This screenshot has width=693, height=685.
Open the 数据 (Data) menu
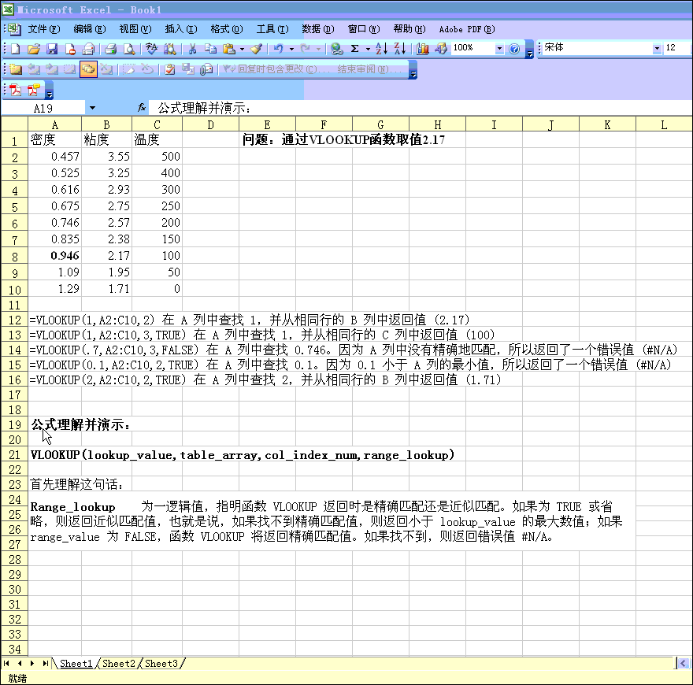(317, 29)
